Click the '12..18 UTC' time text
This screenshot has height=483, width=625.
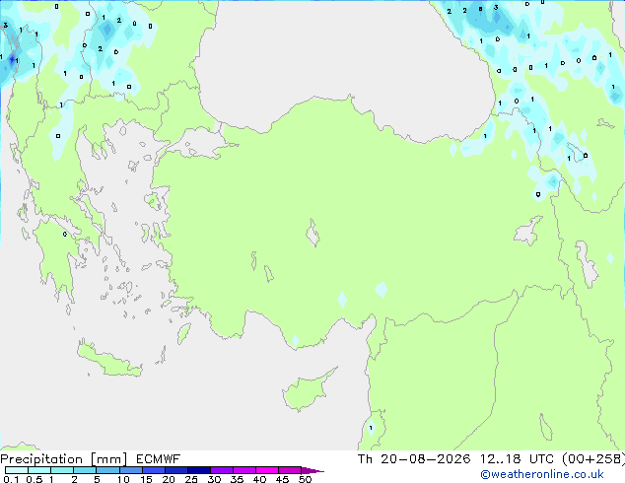pyautogui.click(x=517, y=459)
